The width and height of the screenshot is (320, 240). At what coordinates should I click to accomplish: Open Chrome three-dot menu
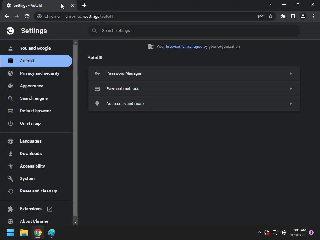pos(313,16)
